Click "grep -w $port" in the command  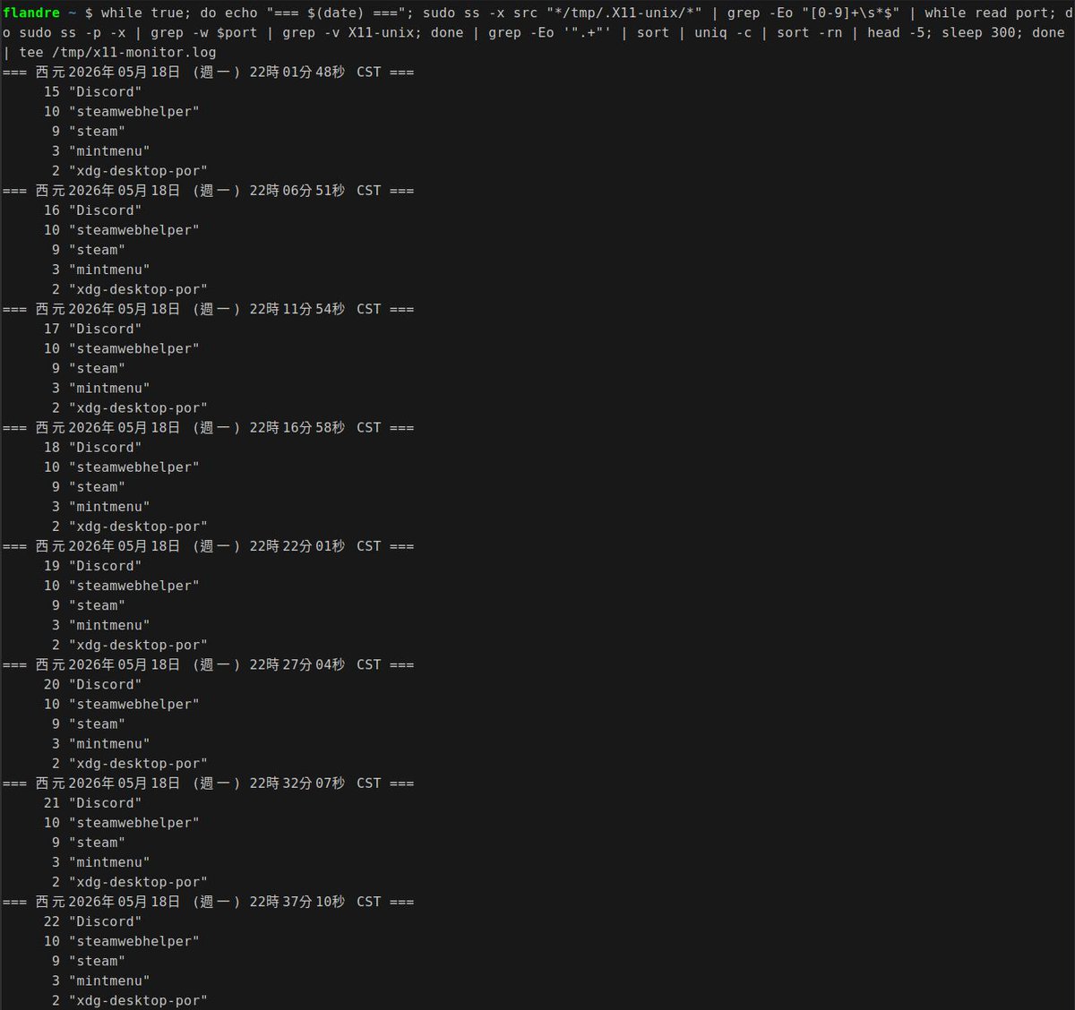pyautogui.click(x=203, y=32)
